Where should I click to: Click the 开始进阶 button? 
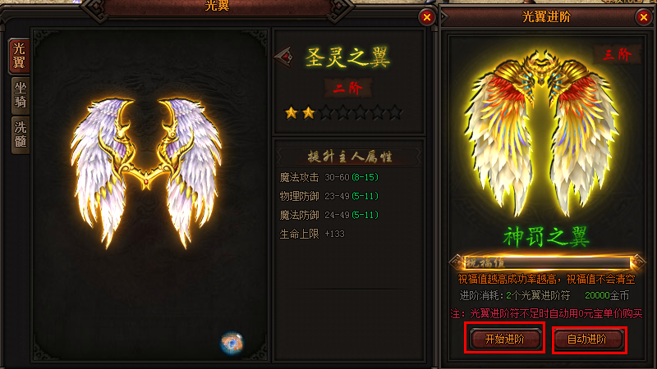(x=505, y=339)
